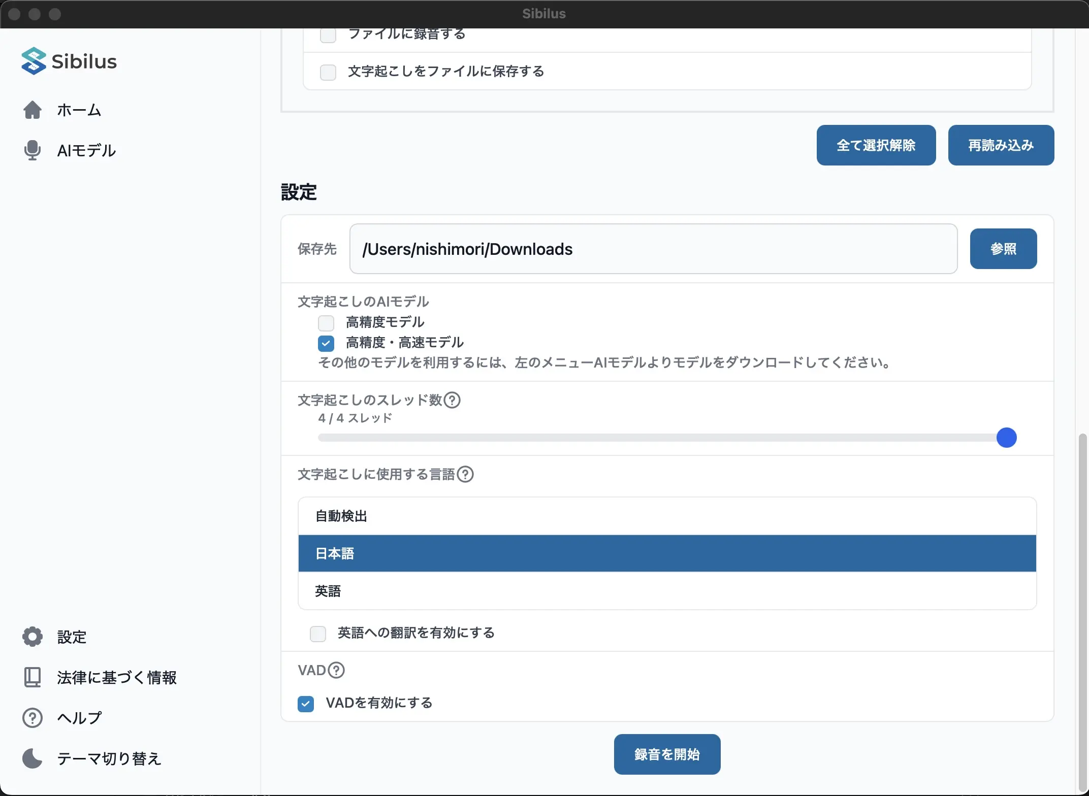The width and height of the screenshot is (1089, 796).
Task: Click 全て選択解除 button
Action: click(x=876, y=145)
